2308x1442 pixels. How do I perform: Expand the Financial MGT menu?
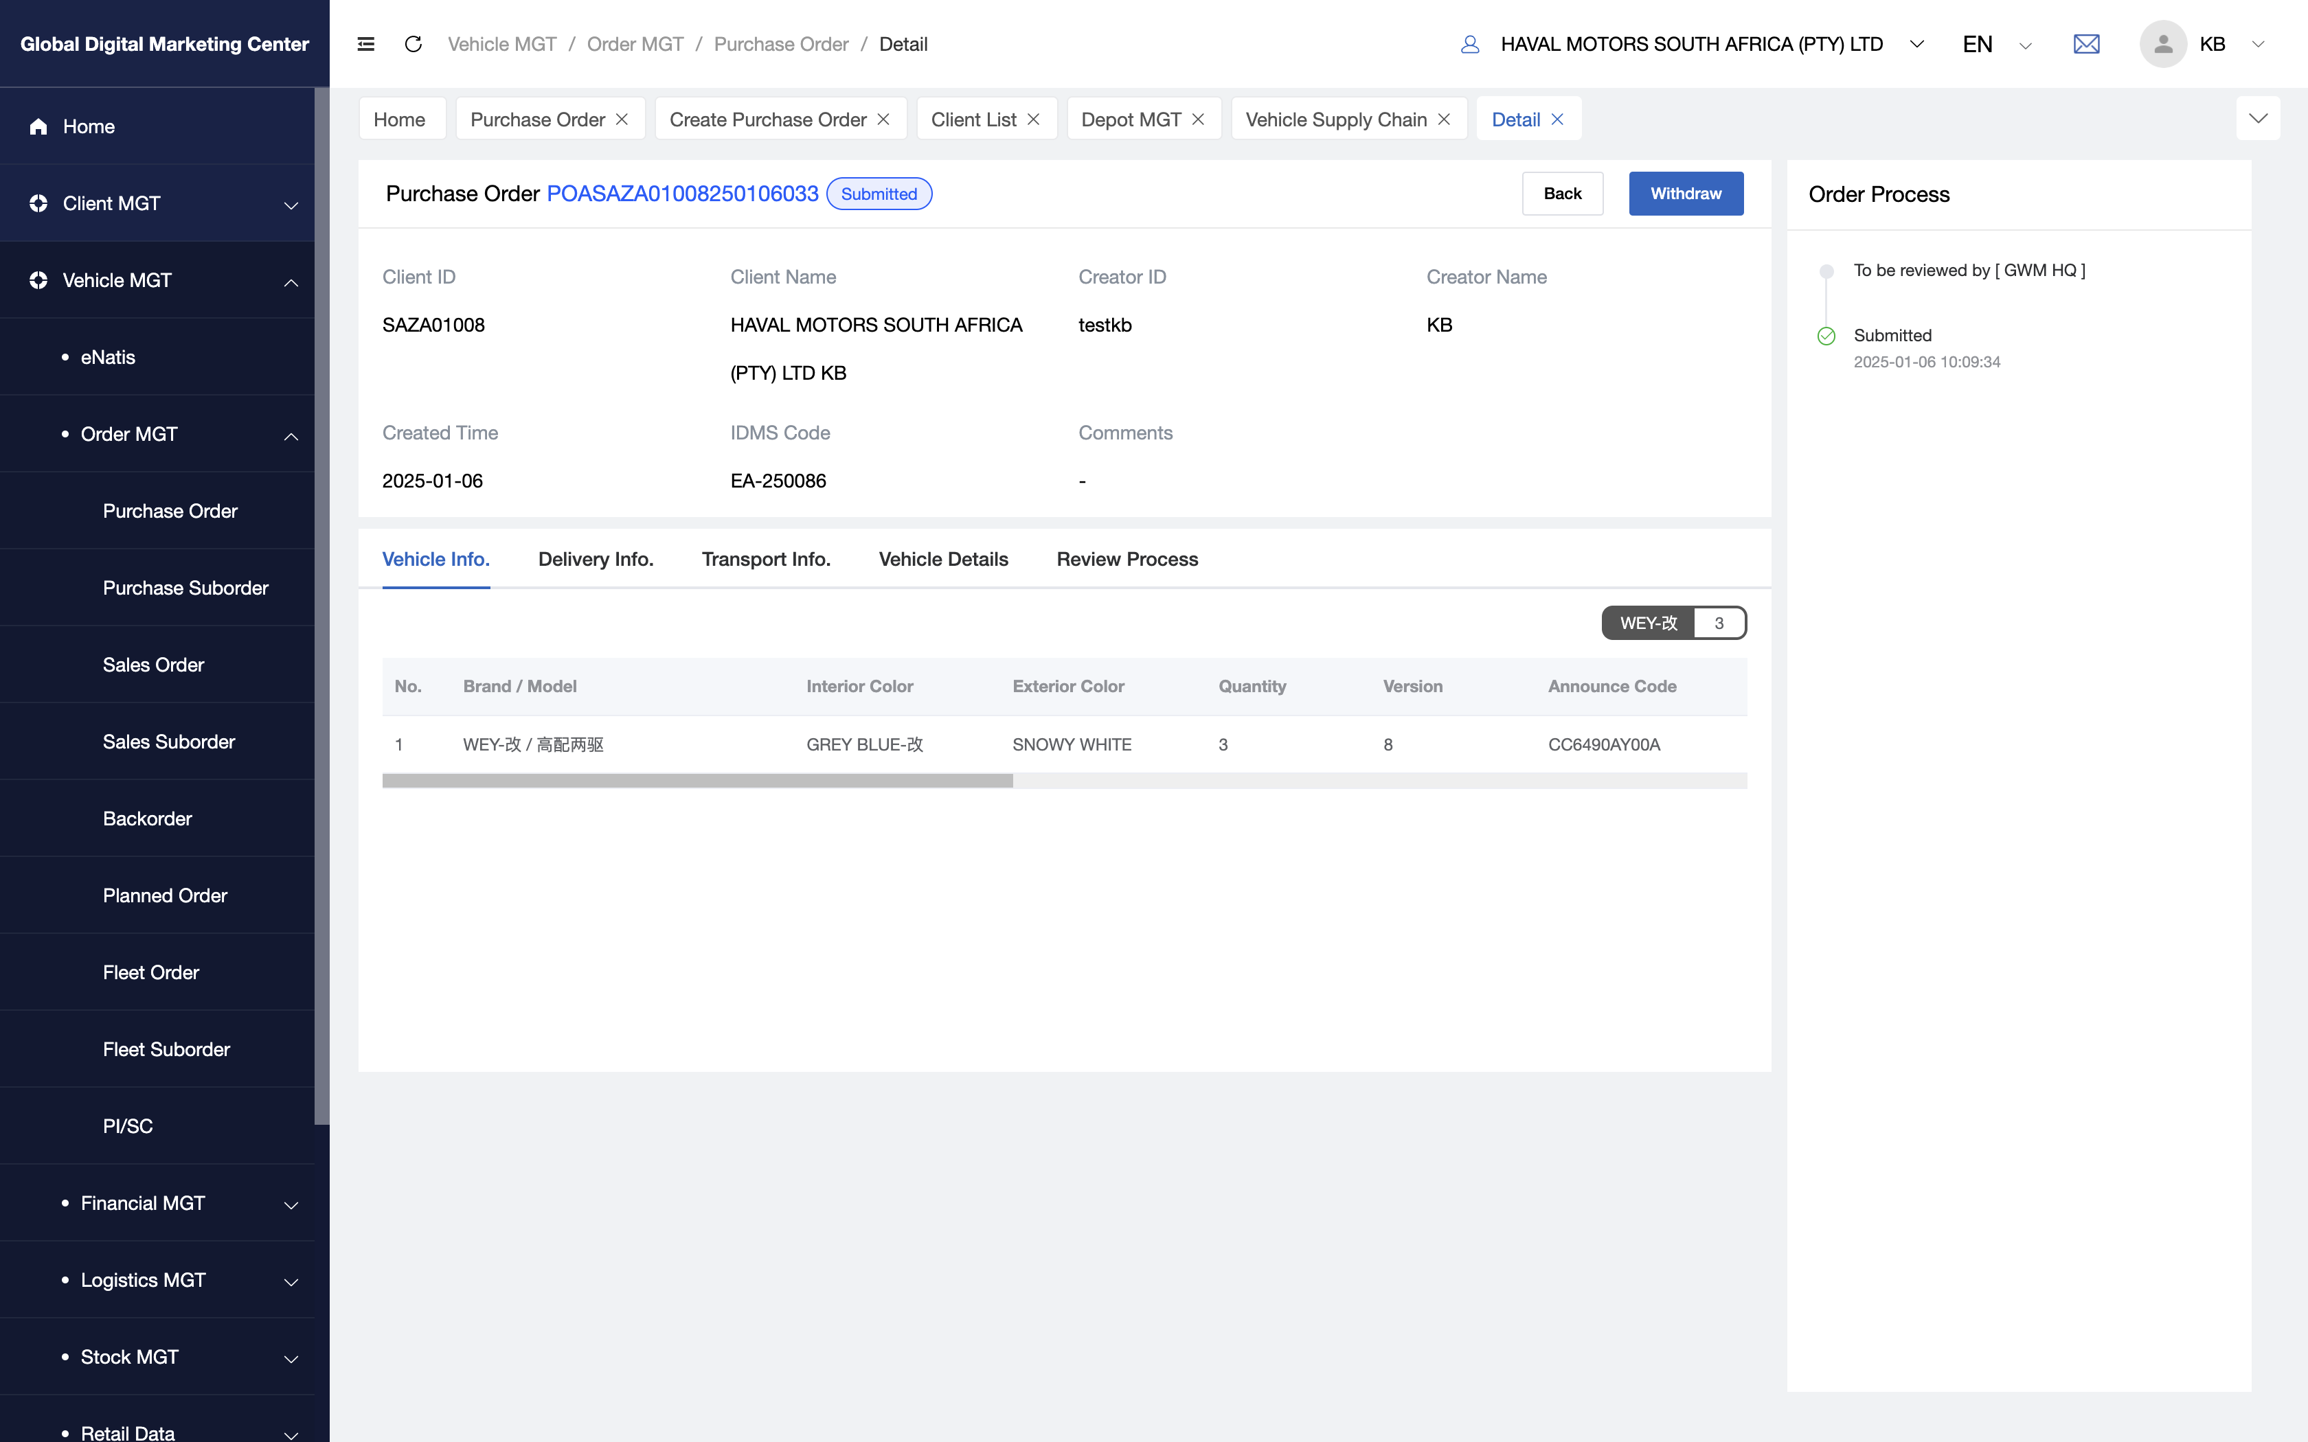click(x=291, y=1204)
